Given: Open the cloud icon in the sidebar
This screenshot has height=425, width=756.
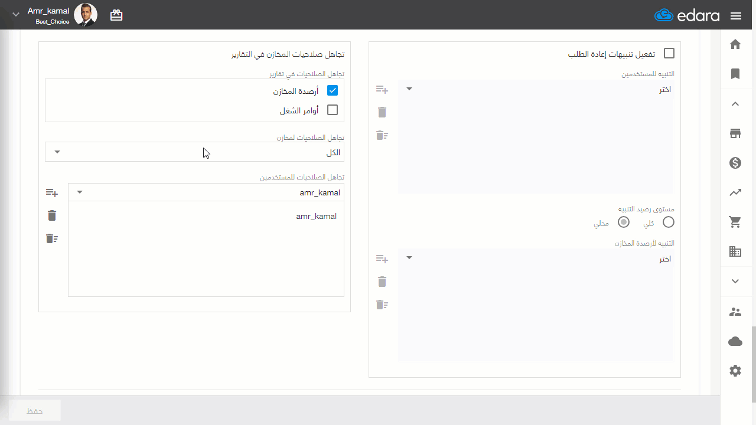Looking at the screenshot, I should 735,341.
